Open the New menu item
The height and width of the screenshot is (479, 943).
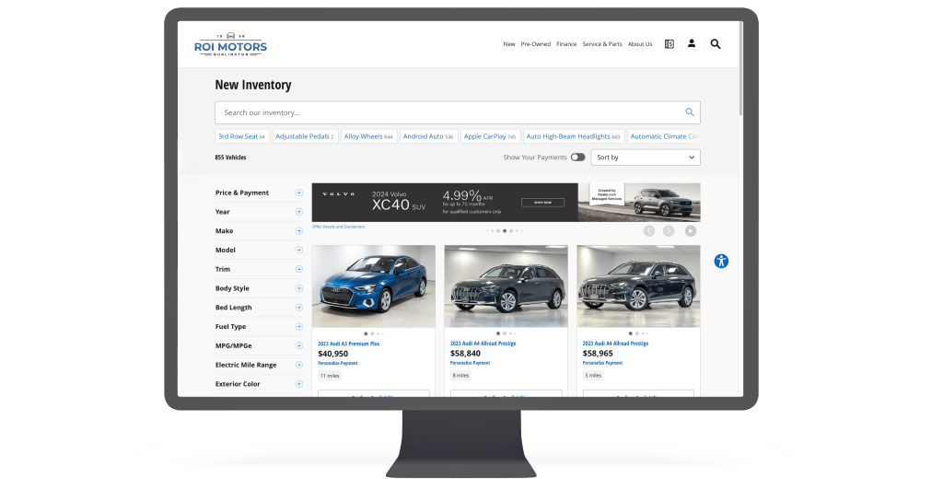tap(508, 44)
